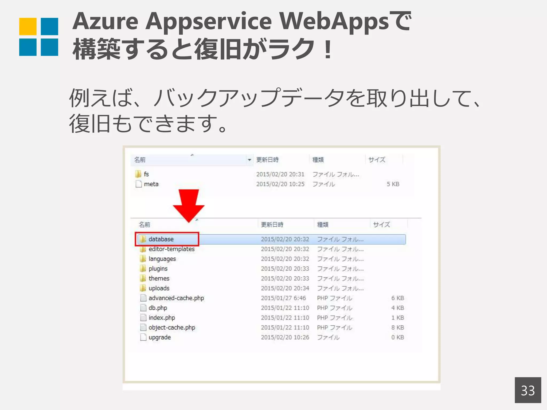
Task: Select the plugins folder name
Action: click(x=158, y=269)
